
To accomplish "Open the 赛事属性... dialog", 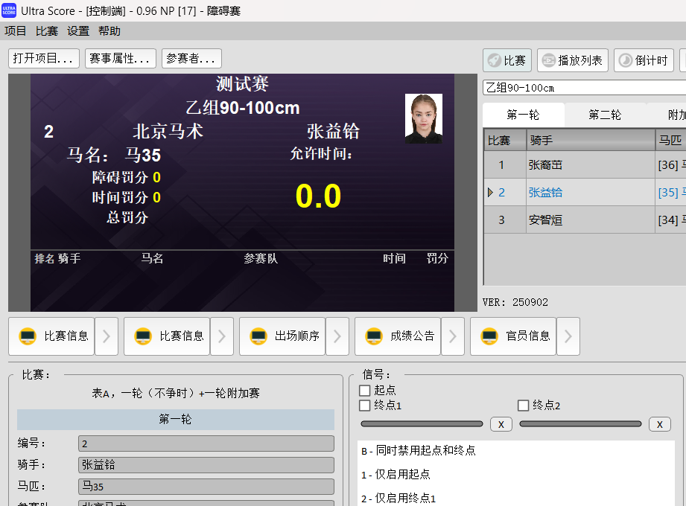I will click(x=120, y=59).
